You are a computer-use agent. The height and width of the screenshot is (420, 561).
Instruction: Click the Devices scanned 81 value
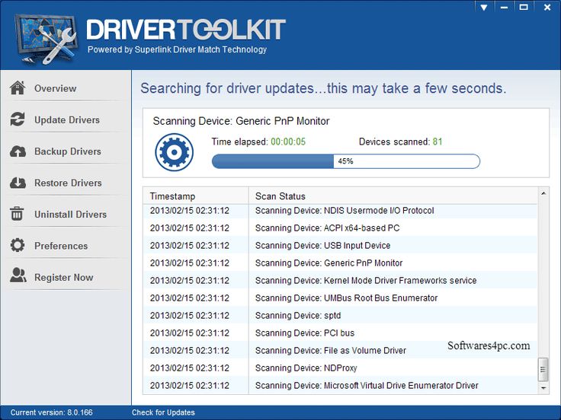coord(438,142)
